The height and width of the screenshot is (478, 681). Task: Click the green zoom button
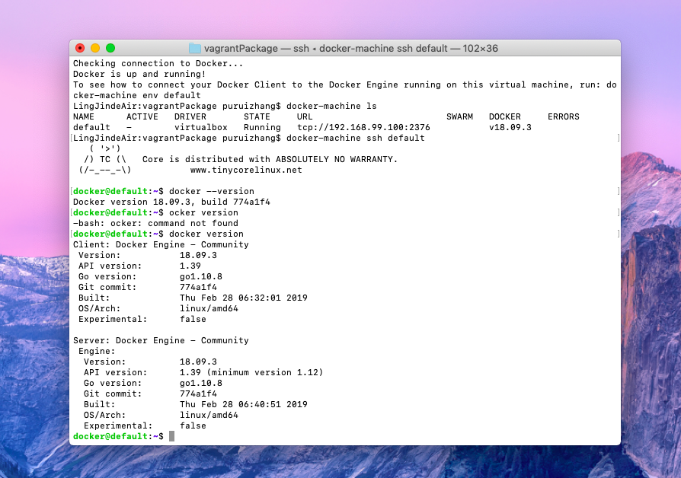point(110,48)
